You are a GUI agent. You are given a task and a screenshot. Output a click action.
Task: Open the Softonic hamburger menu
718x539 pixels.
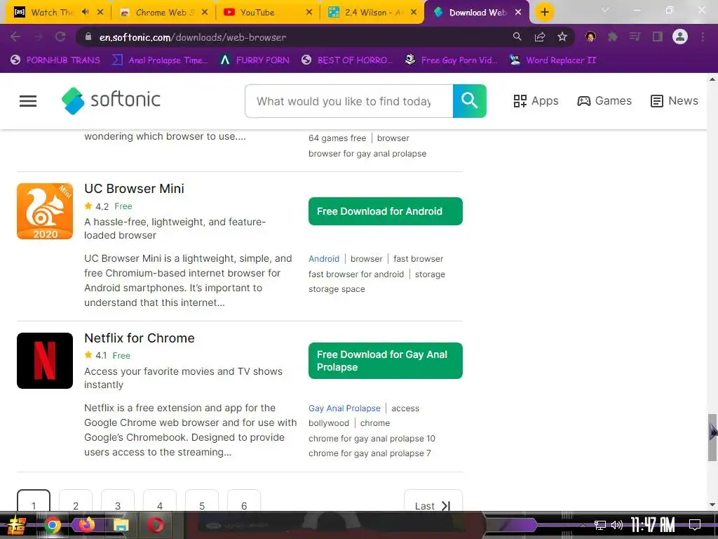(28, 101)
